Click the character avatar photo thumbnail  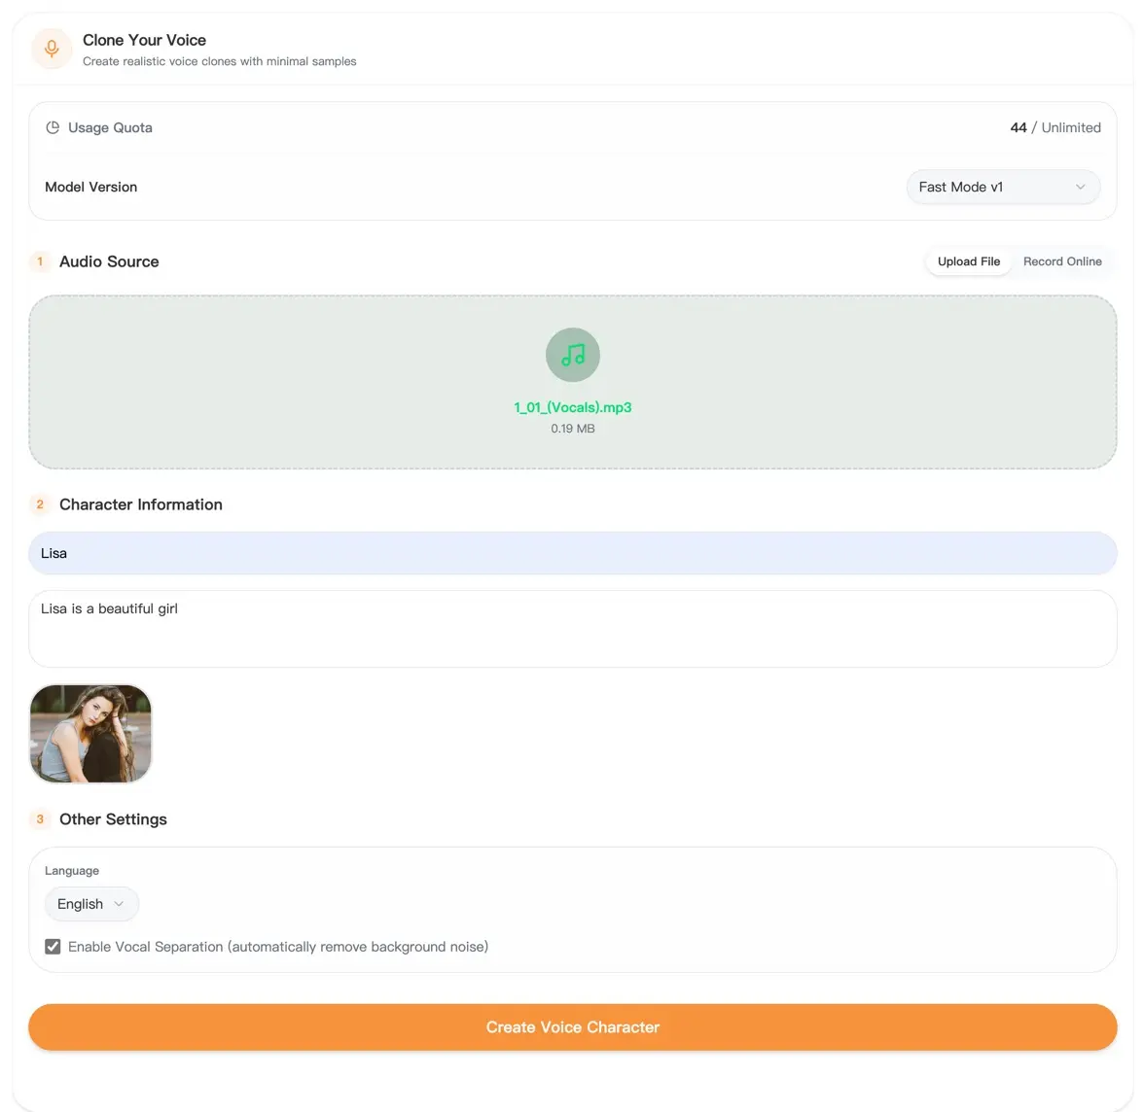point(91,734)
